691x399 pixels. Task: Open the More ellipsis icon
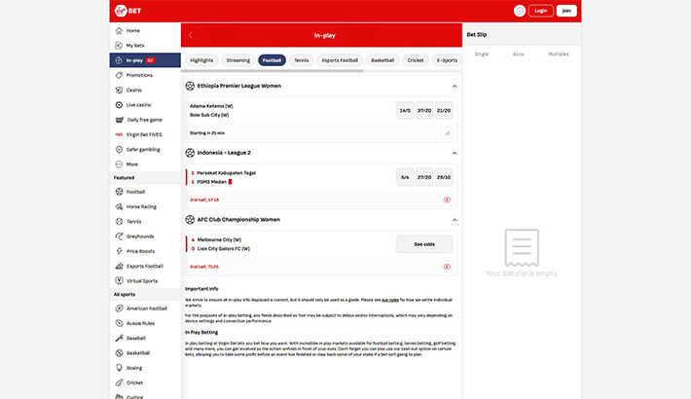coord(119,164)
